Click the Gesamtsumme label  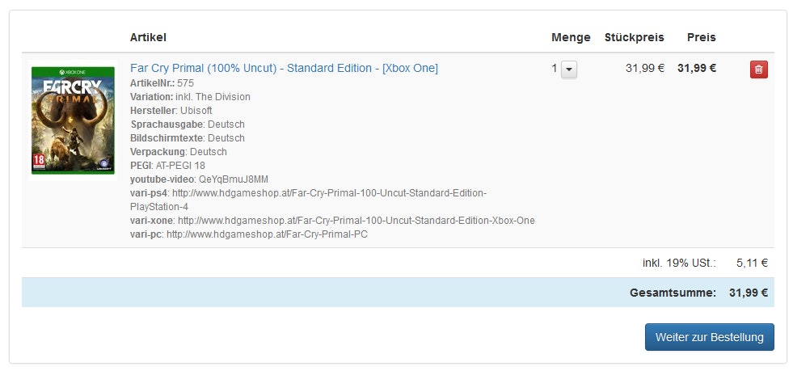coord(673,293)
